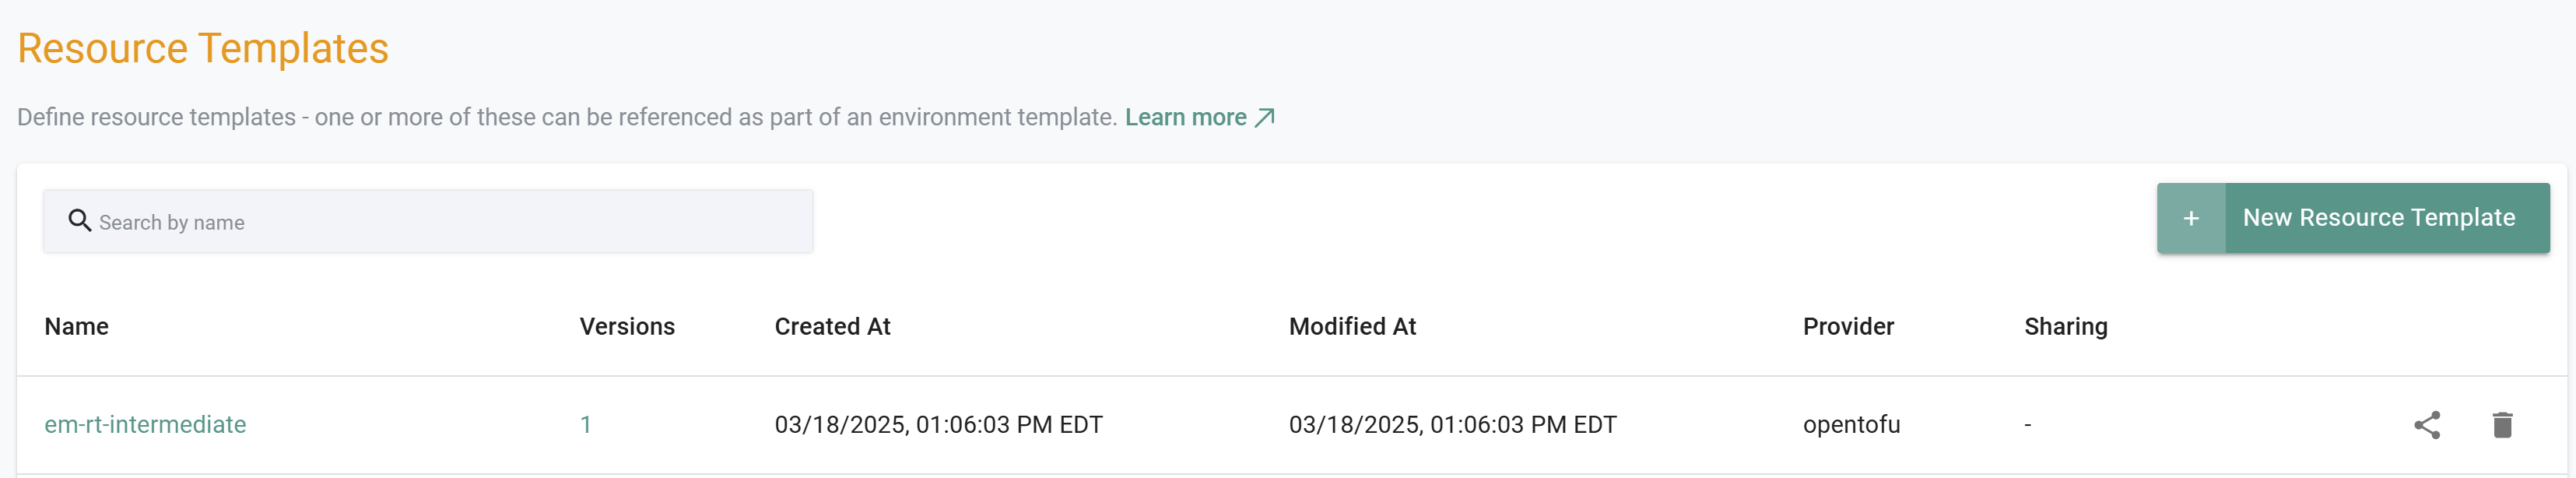This screenshot has height=478, width=2576.
Task: Click the Modified At timestamp for em-rt-intermediate
Action: click(x=1452, y=425)
